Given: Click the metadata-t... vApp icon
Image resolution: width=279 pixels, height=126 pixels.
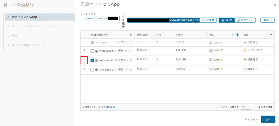Looking at the screenshot, I should (97, 51).
